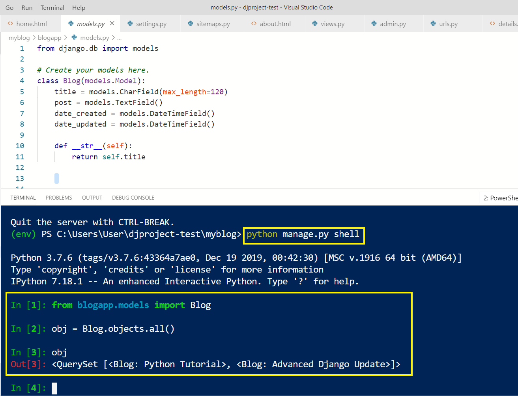Click the myblog breadcrumb

[x=19, y=37]
